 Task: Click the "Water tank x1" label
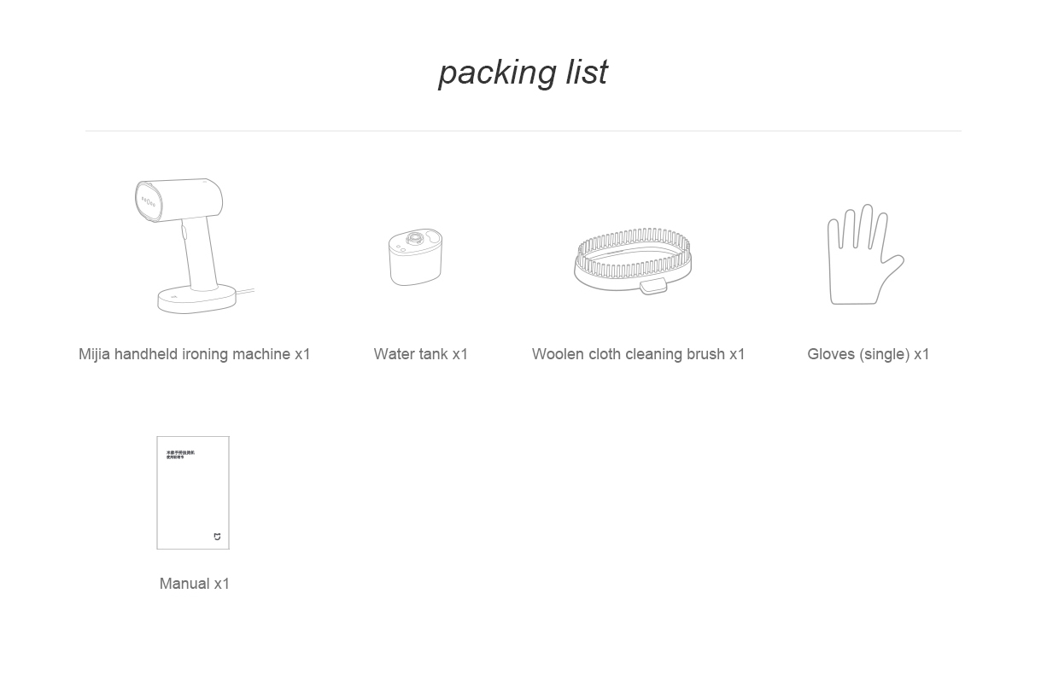[421, 354]
